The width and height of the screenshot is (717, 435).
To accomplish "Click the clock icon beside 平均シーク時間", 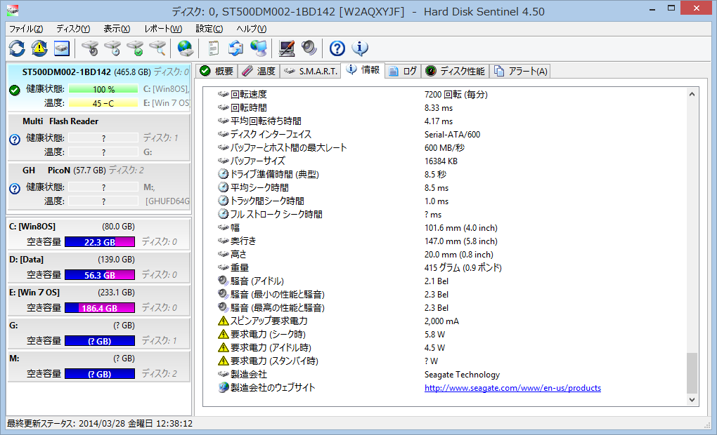I will point(223,187).
